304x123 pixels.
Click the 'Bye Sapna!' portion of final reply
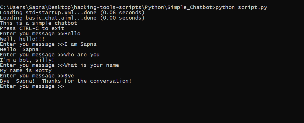18,81
